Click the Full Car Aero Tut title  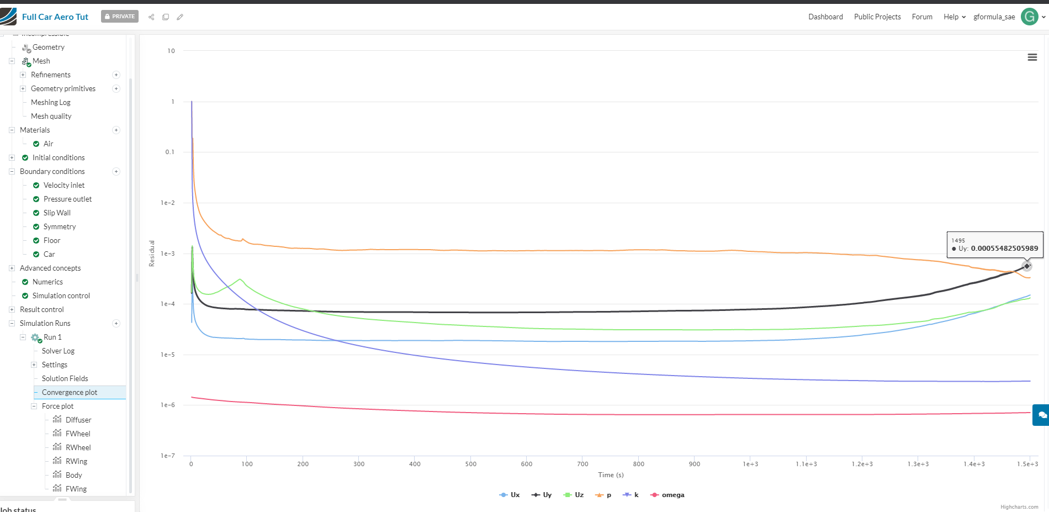(x=55, y=17)
